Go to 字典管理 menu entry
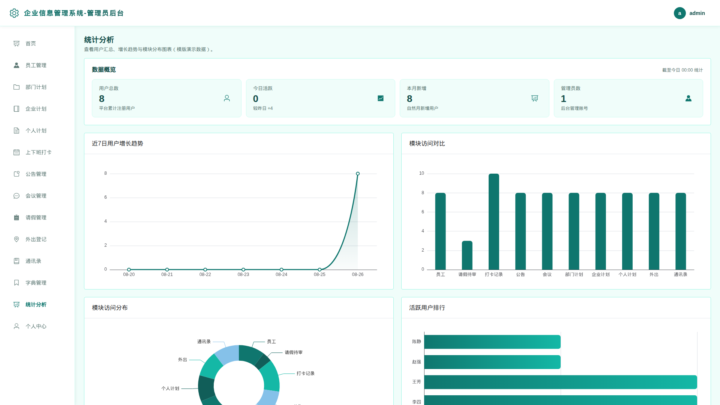The width and height of the screenshot is (720, 405). click(x=37, y=283)
